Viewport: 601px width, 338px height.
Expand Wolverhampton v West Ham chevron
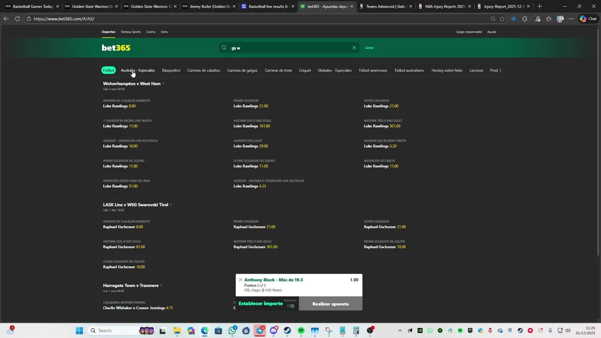tap(163, 84)
